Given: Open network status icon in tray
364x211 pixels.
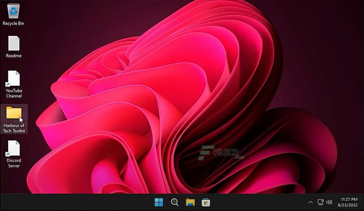Looking at the screenshot, I should tap(320, 202).
